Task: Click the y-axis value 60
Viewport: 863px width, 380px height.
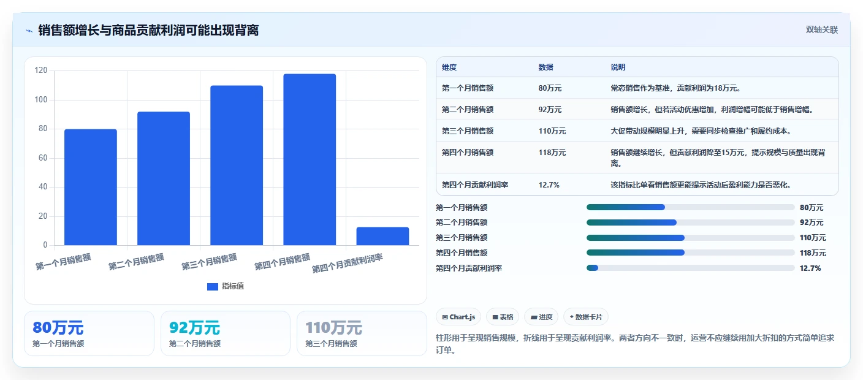Action: click(x=43, y=158)
